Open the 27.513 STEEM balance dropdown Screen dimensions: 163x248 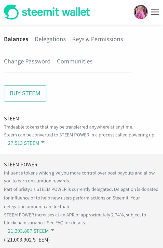click(x=23, y=143)
